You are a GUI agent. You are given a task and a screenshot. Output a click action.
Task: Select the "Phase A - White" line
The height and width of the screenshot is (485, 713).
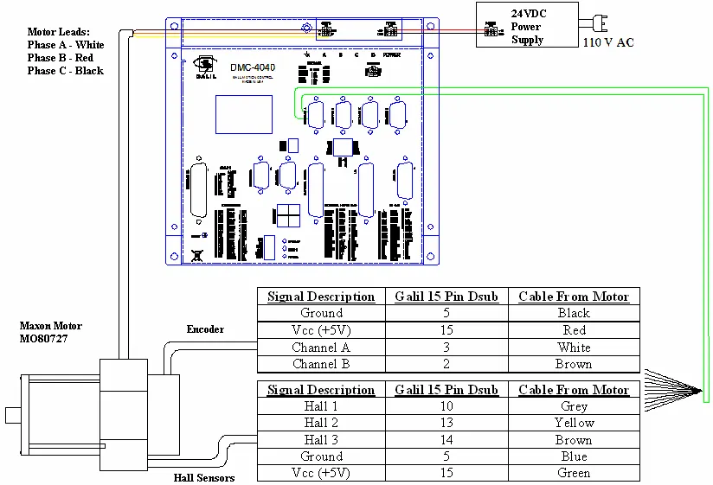(66, 44)
